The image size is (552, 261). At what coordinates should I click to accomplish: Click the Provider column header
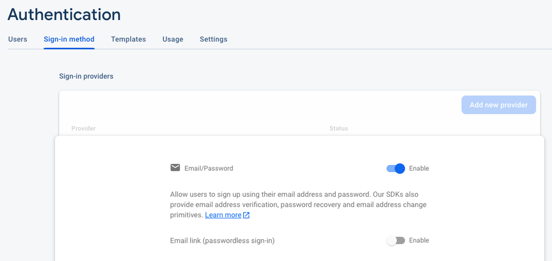pyautogui.click(x=84, y=129)
